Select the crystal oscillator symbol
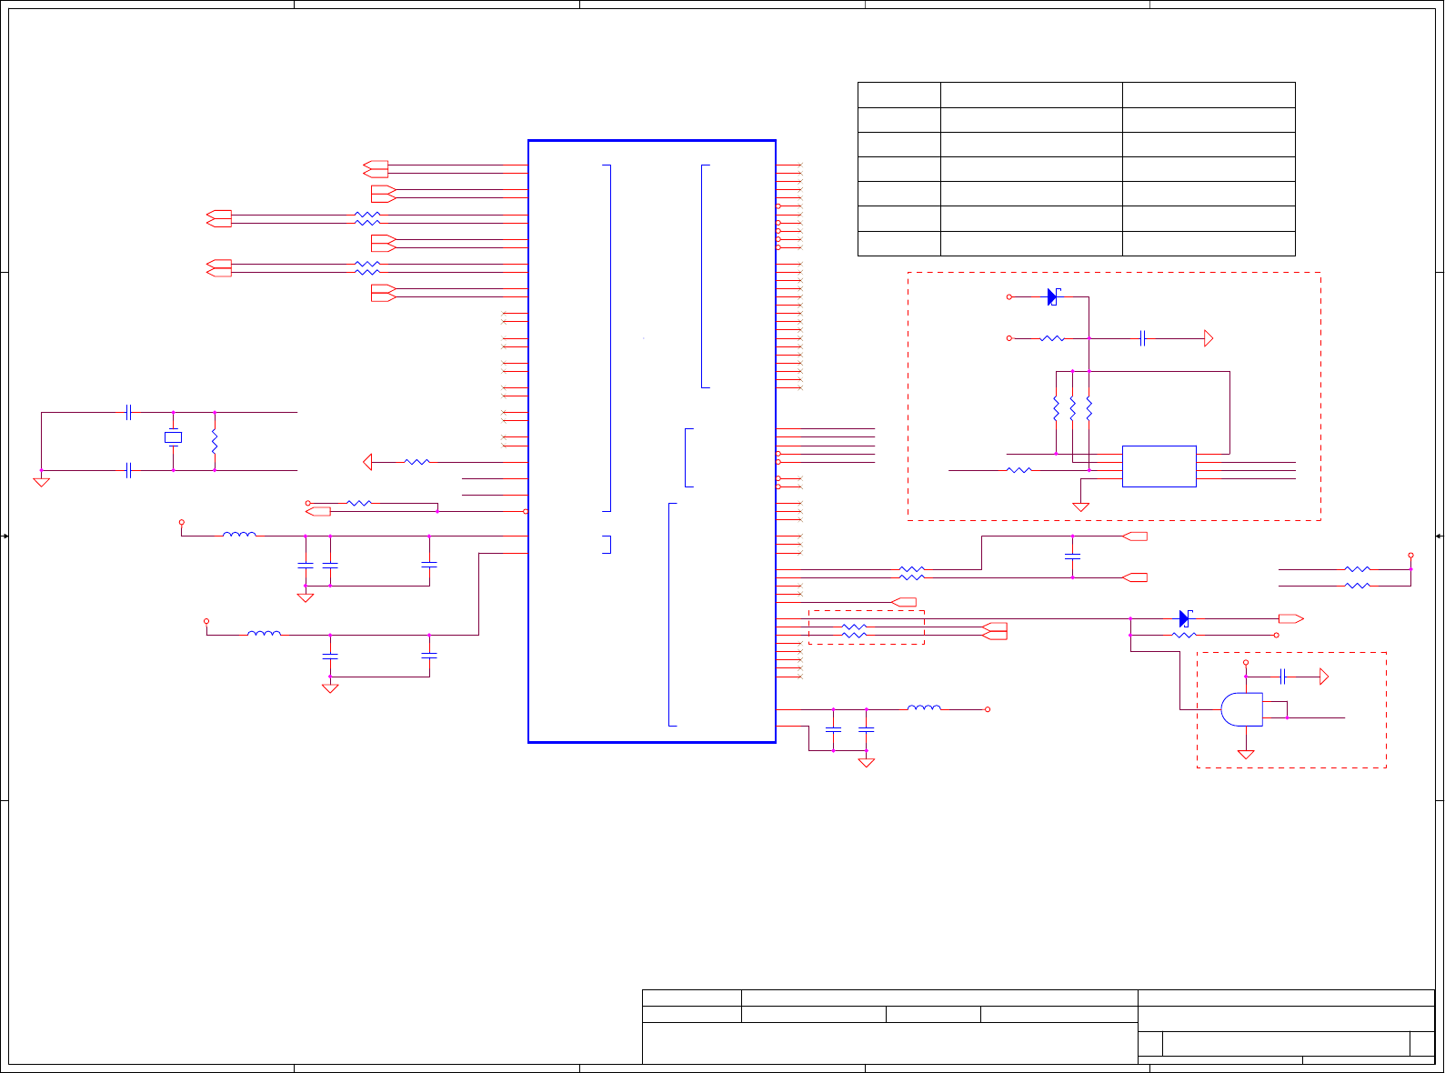1445x1073 pixels. click(x=173, y=437)
